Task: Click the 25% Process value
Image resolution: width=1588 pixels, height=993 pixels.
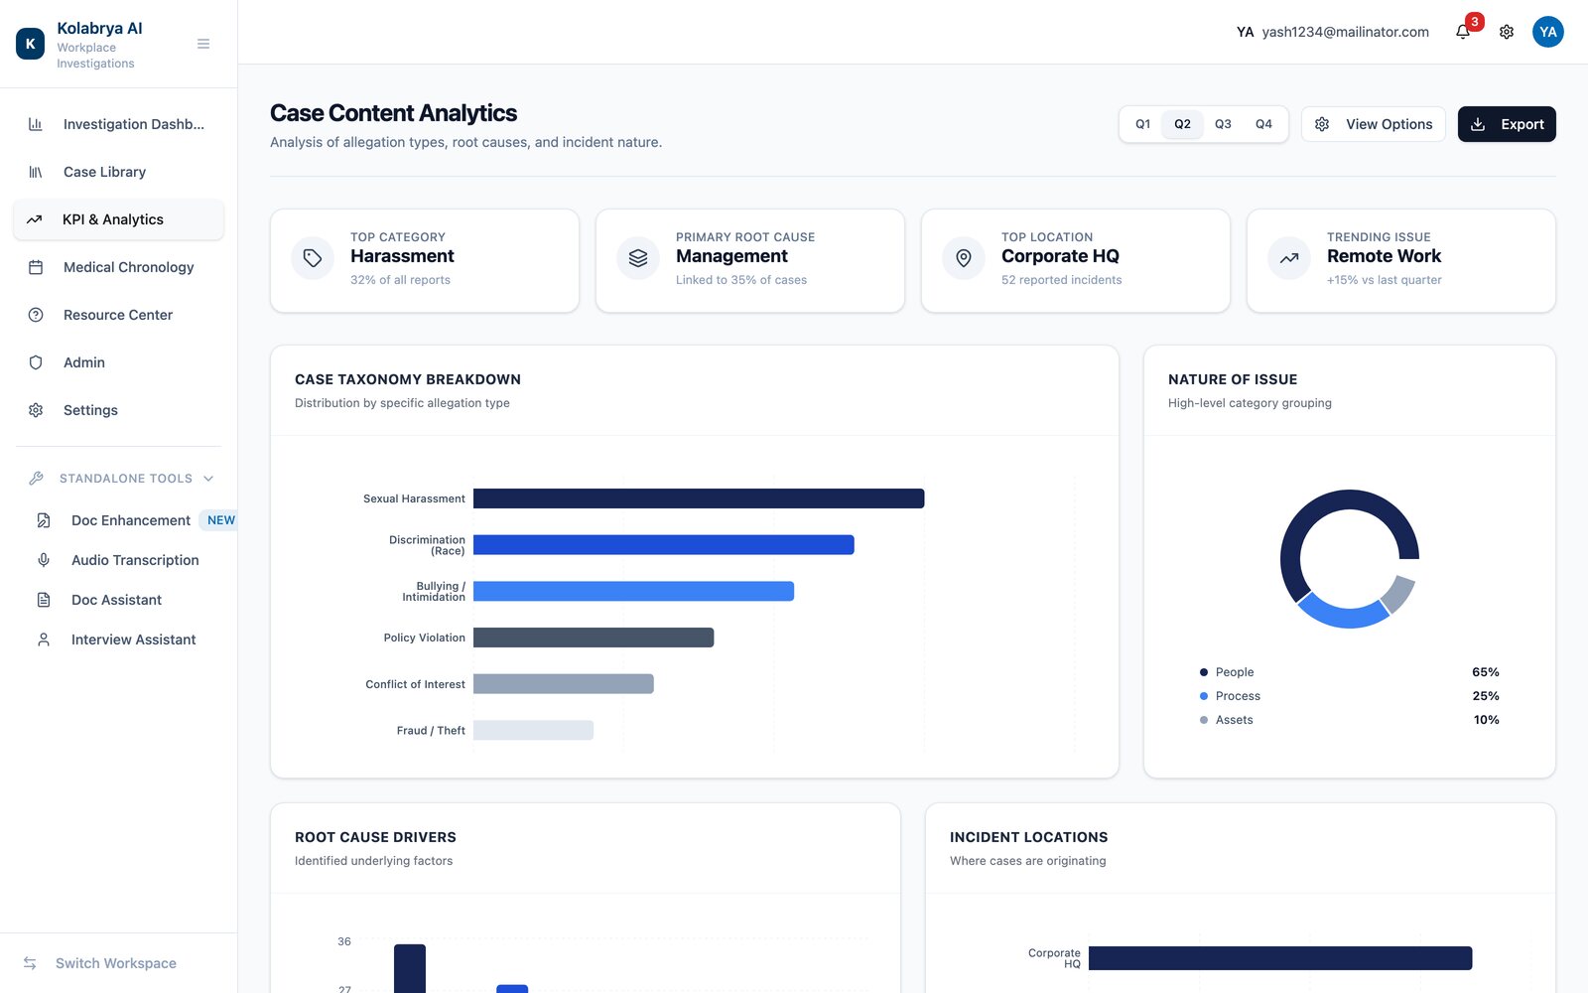Action: (1486, 696)
